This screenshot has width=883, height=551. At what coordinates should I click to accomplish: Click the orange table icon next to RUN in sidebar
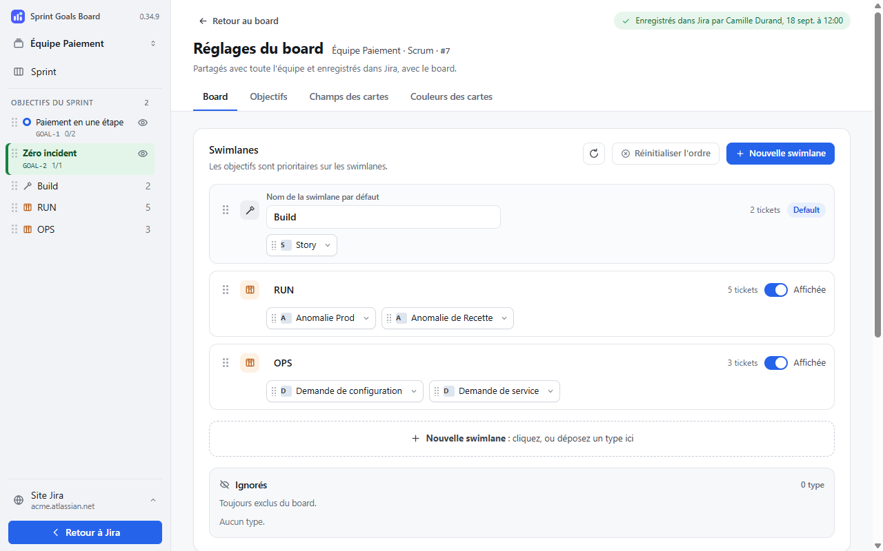pyautogui.click(x=28, y=207)
